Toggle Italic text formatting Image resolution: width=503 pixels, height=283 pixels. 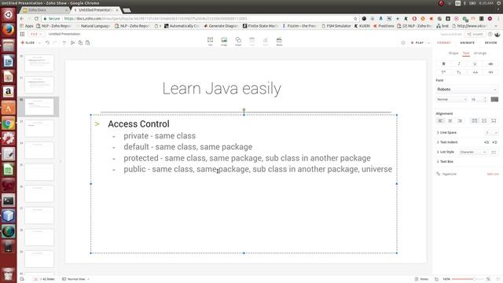pos(459,64)
